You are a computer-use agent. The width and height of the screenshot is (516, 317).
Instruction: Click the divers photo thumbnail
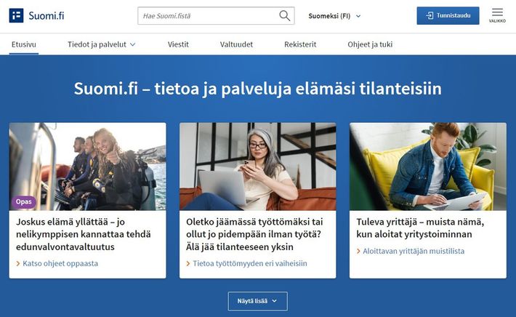[x=87, y=166]
